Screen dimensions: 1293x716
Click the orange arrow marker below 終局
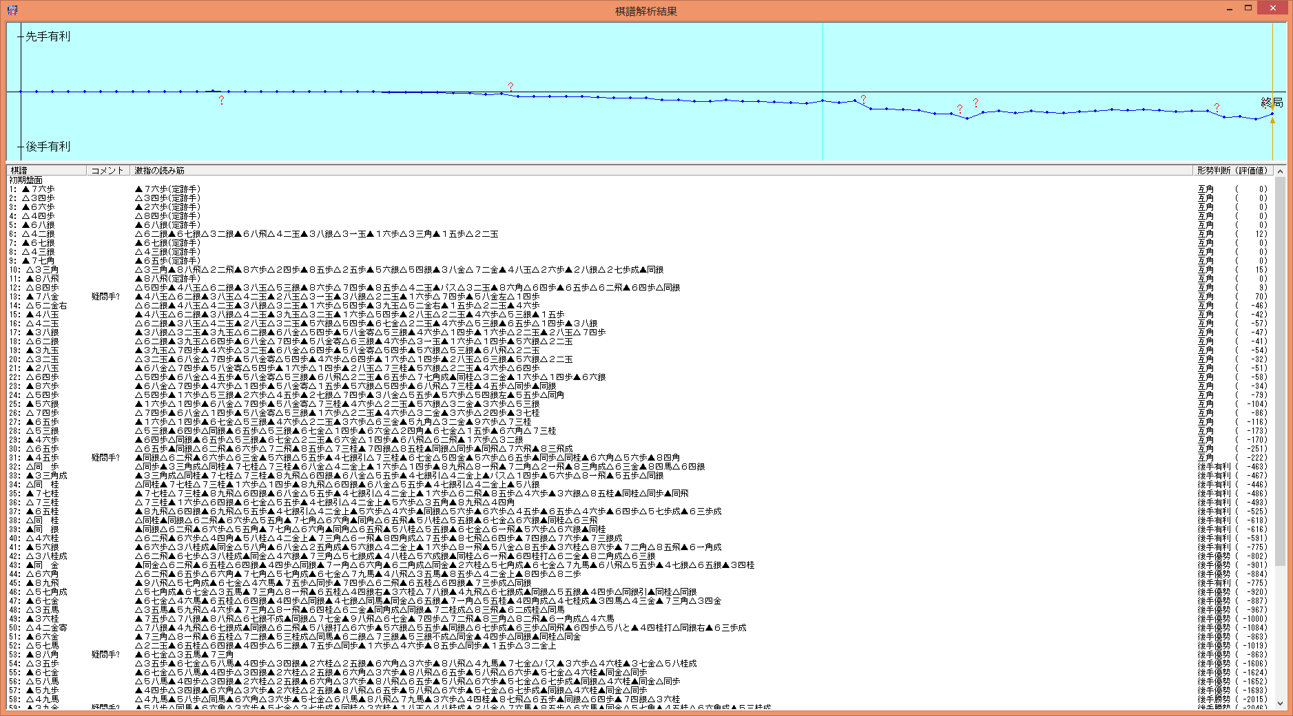pos(1272,120)
